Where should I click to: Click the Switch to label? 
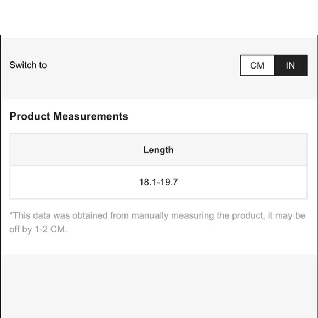click(x=28, y=65)
